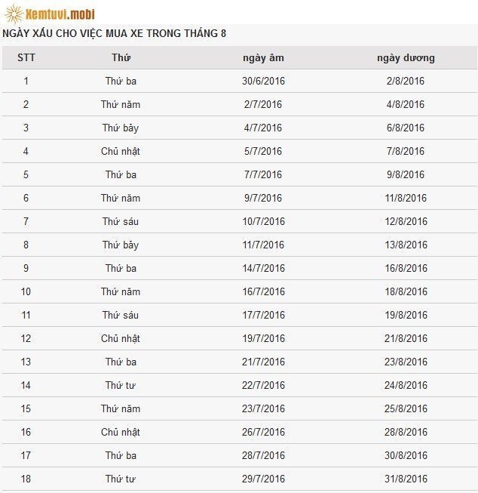The width and height of the screenshot is (478, 493).
Task: Click the STT column header
Action: (26, 57)
